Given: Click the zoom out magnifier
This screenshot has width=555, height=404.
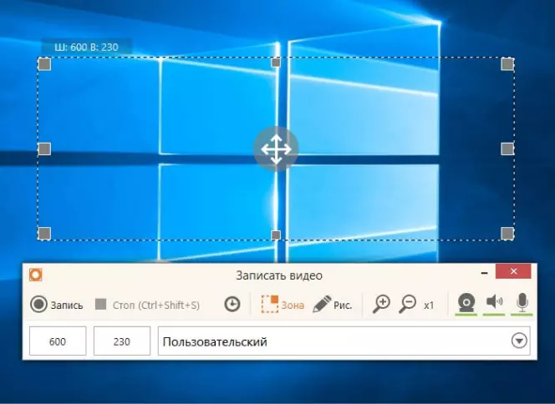Looking at the screenshot, I should click(407, 305).
